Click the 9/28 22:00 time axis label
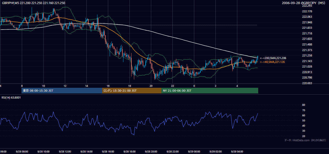329x154 pixels. [172, 151]
